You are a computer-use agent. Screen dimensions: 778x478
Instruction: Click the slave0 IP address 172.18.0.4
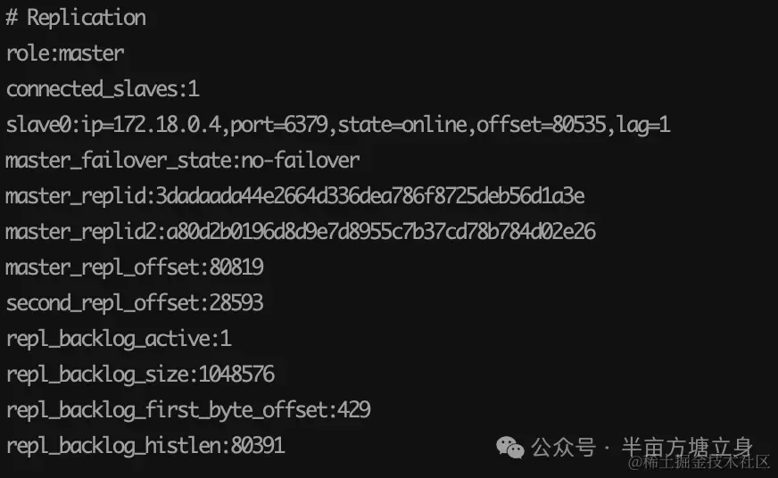point(167,125)
